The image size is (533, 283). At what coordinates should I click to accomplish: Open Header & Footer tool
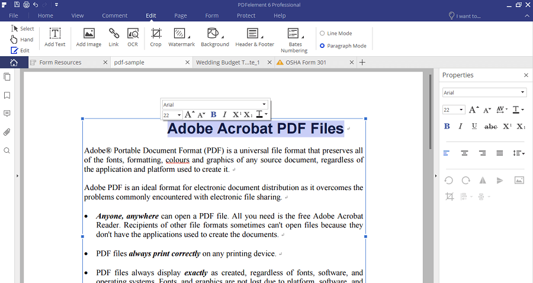255,37
